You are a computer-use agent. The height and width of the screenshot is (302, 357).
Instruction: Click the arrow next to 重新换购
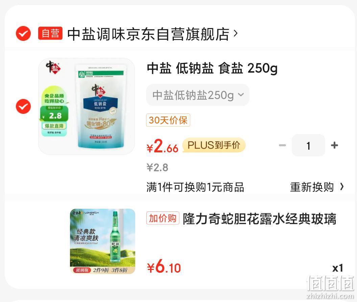342,187
